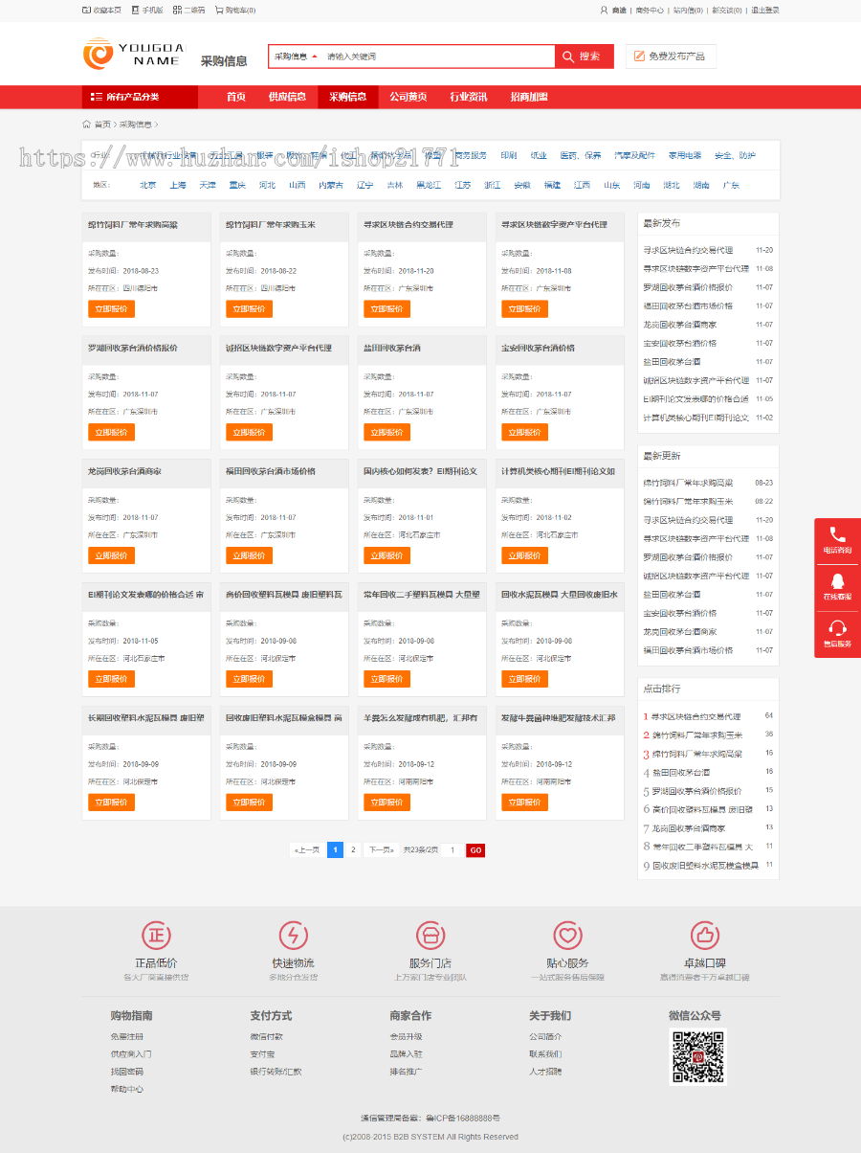Click 立即报价 on 寻求区块链合约交易代理 card

pyautogui.click(x=386, y=308)
